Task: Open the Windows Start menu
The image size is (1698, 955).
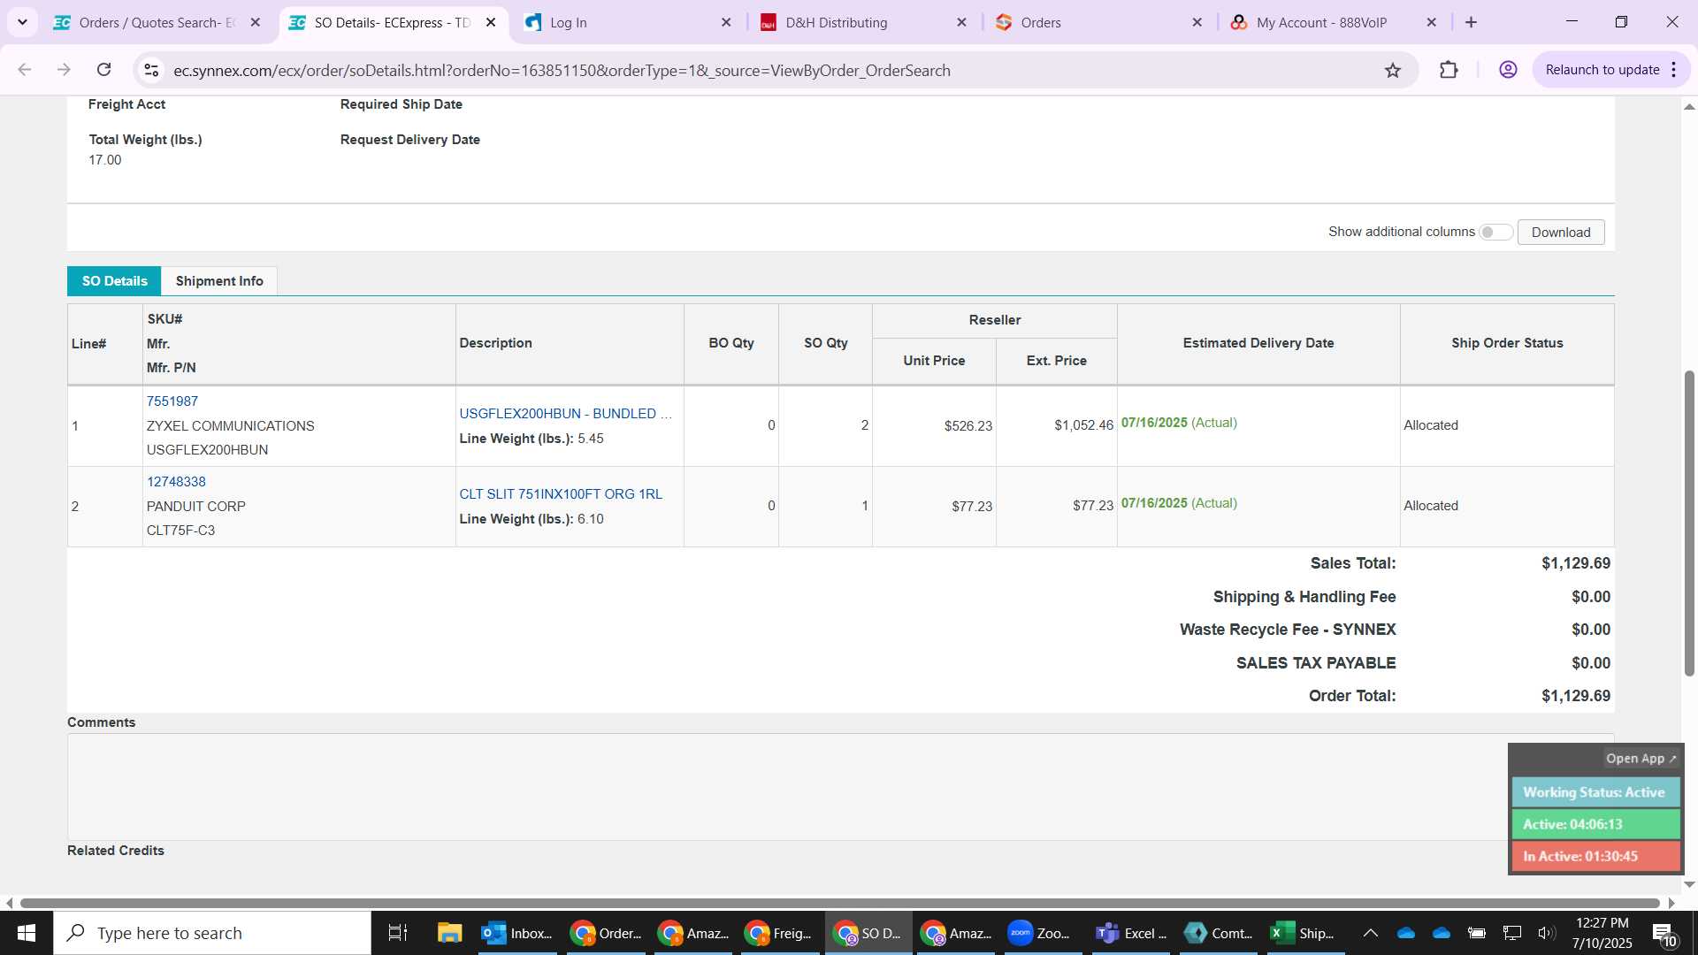Action: (x=27, y=933)
